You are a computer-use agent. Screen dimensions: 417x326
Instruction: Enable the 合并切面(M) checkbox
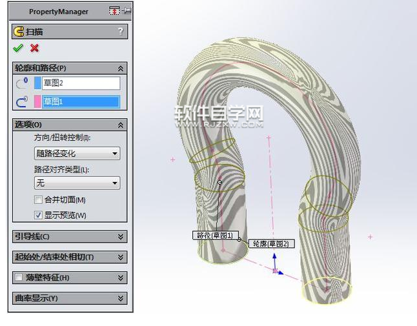click(38, 199)
